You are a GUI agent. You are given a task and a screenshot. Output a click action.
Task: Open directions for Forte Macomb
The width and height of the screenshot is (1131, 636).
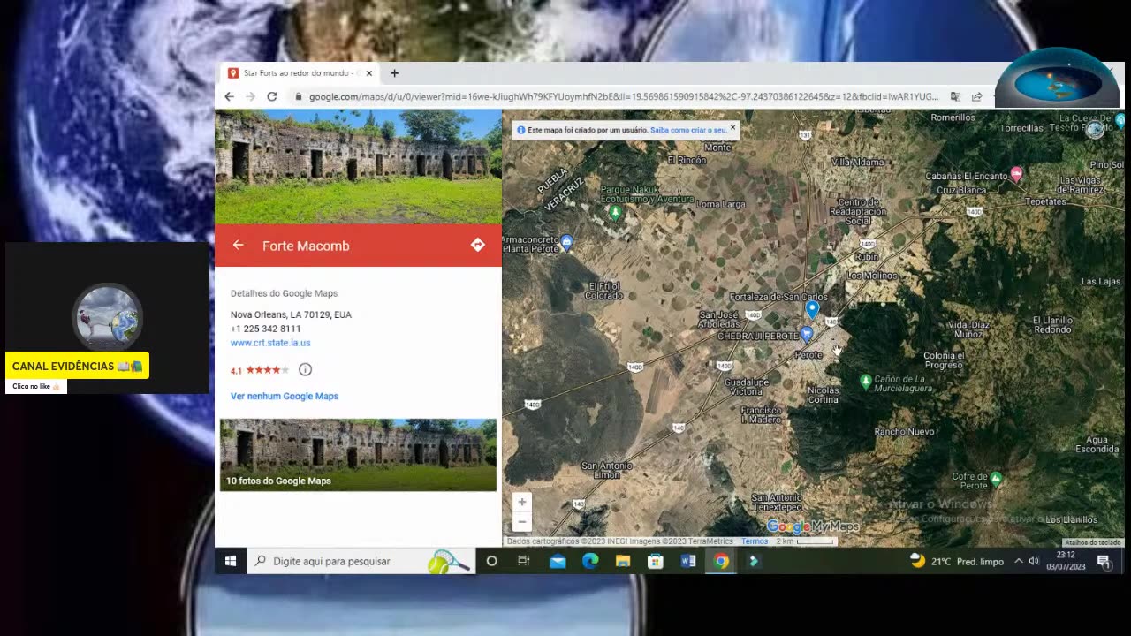[x=478, y=246]
